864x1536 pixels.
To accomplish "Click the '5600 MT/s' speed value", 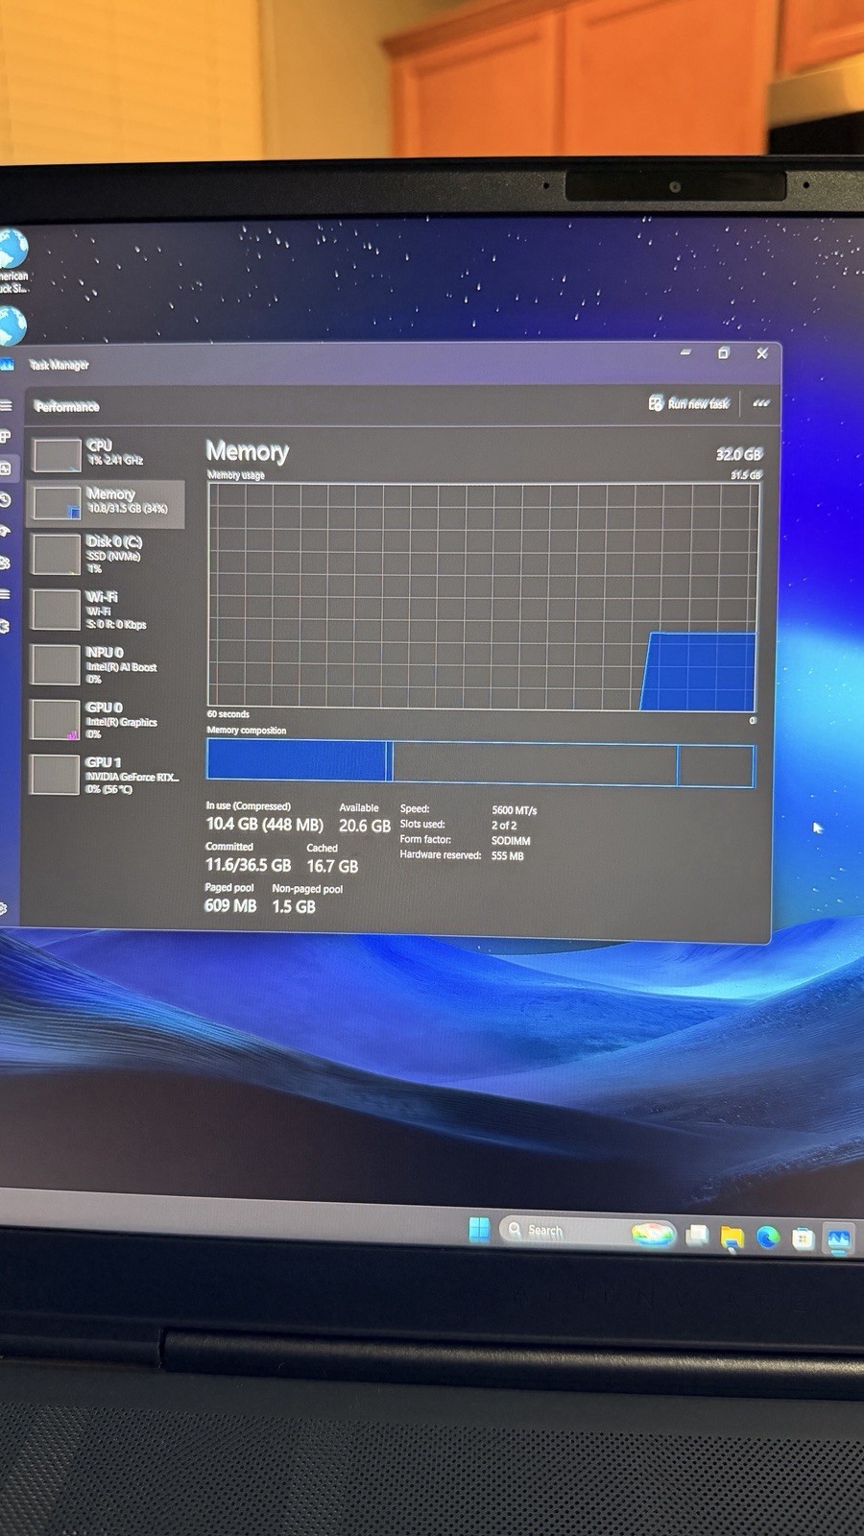I will [x=515, y=810].
